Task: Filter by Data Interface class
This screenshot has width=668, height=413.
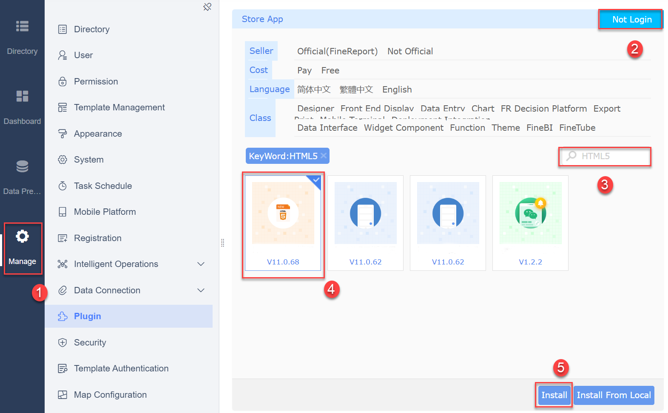Action: (x=327, y=128)
